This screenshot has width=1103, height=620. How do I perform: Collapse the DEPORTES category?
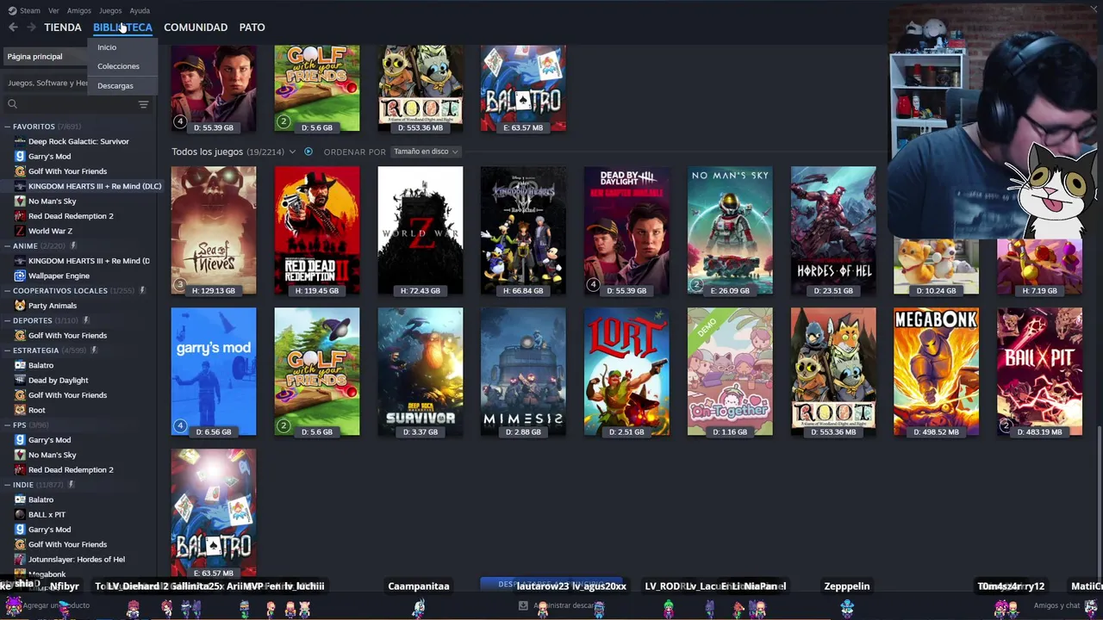[7, 320]
